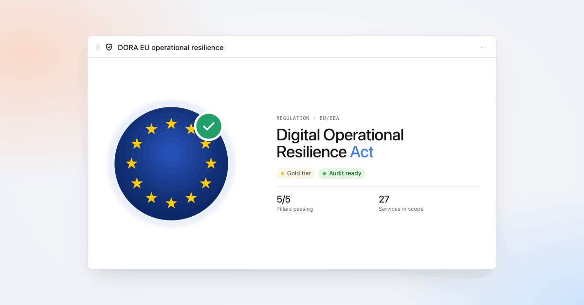
Task: Click the 'Gold tier' badge
Action: [x=296, y=173]
